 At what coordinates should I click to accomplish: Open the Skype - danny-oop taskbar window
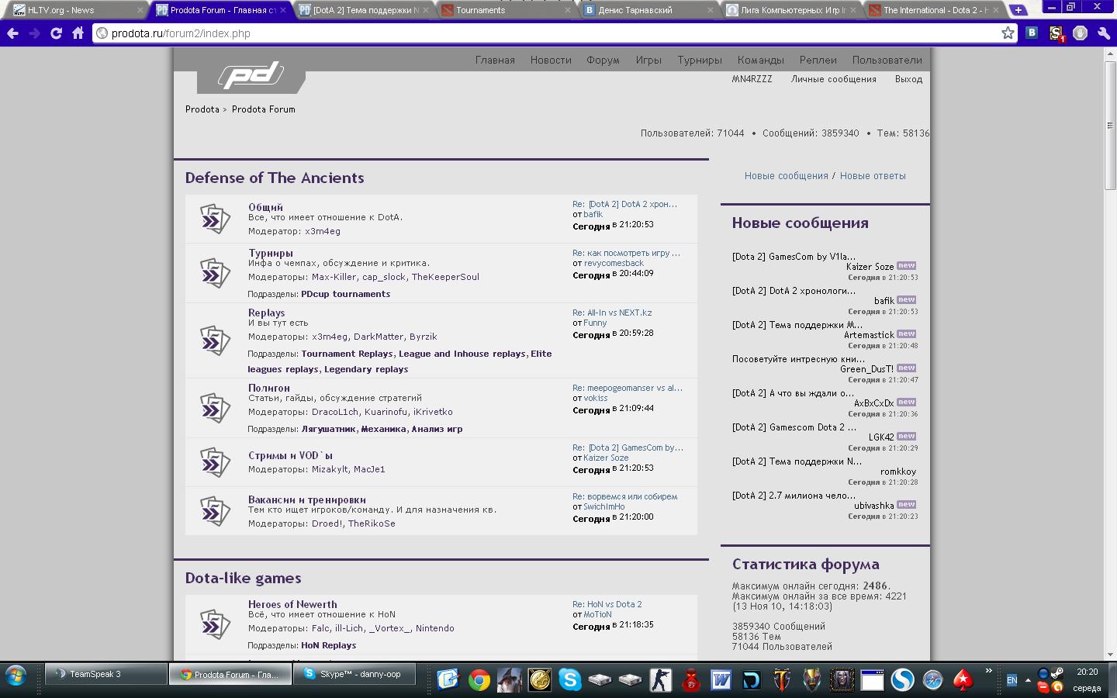354,675
